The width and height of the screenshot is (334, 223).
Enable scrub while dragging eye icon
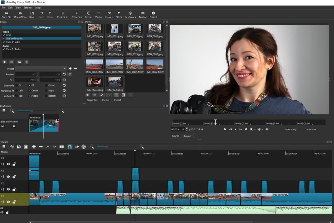pos(77,147)
